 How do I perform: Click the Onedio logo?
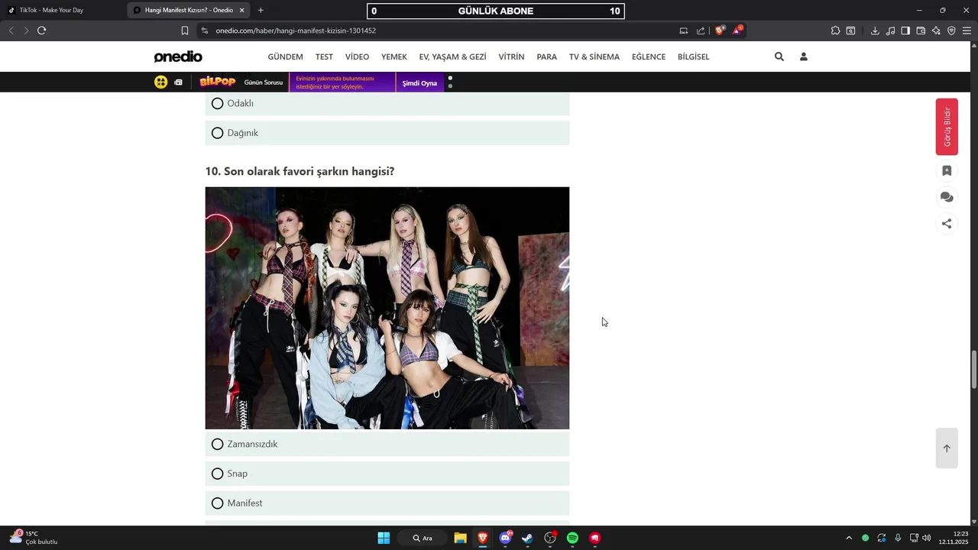(x=178, y=57)
